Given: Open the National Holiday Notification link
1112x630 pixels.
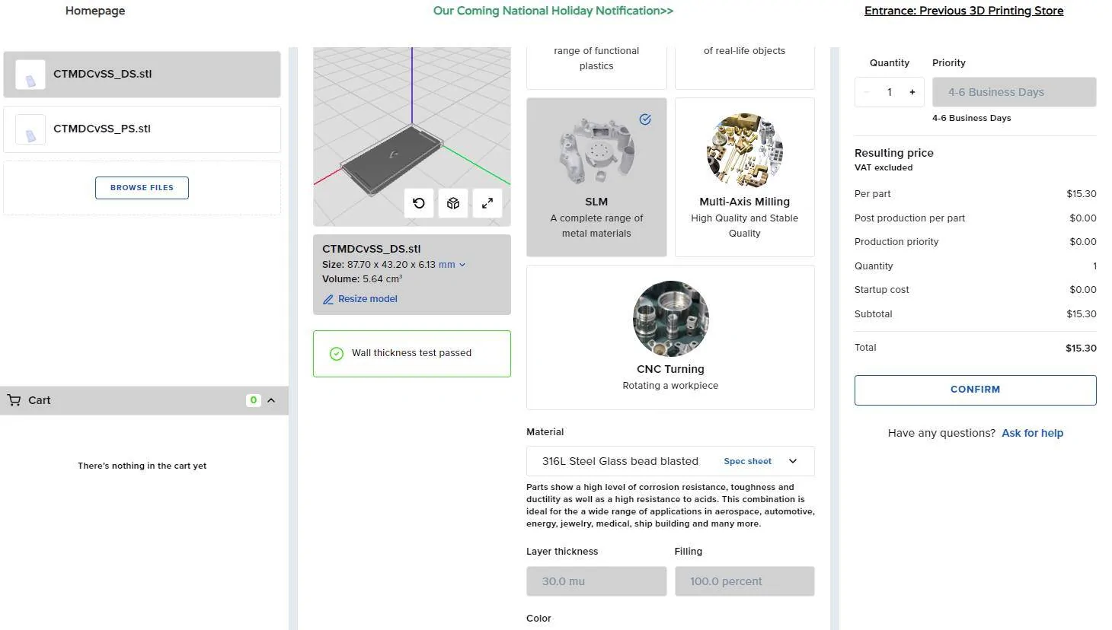Looking at the screenshot, I should tap(553, 11).
